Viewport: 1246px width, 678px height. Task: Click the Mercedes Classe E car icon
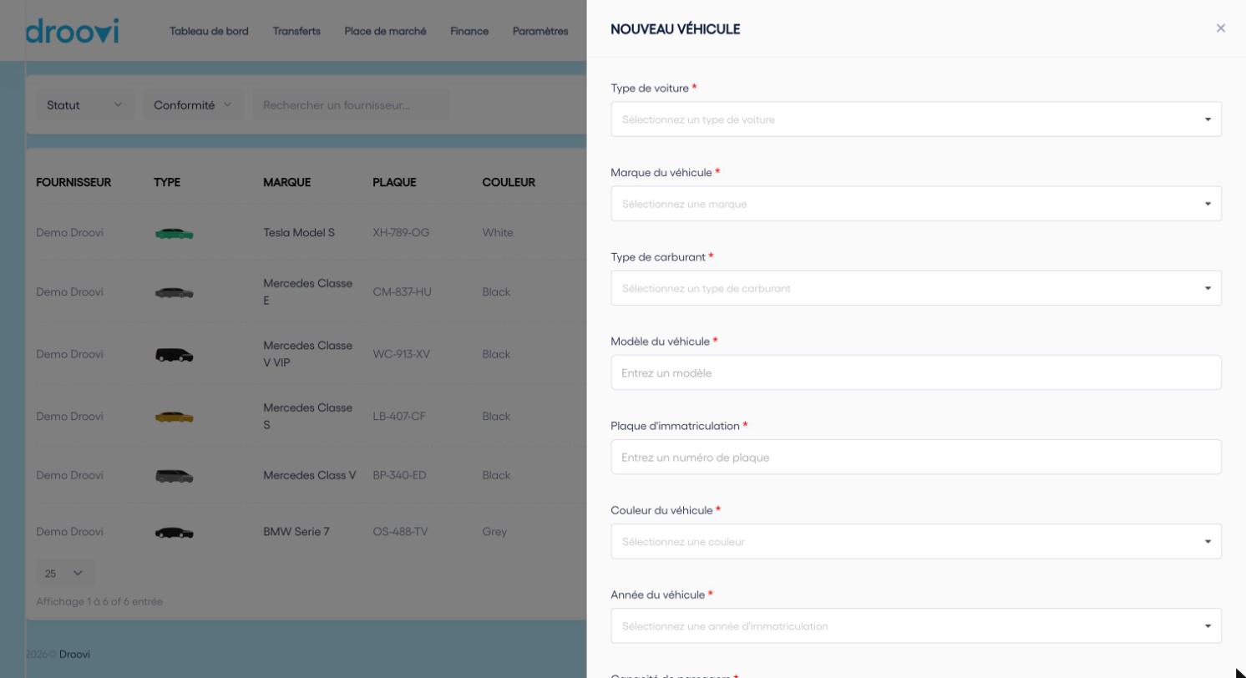coord(175,293)
